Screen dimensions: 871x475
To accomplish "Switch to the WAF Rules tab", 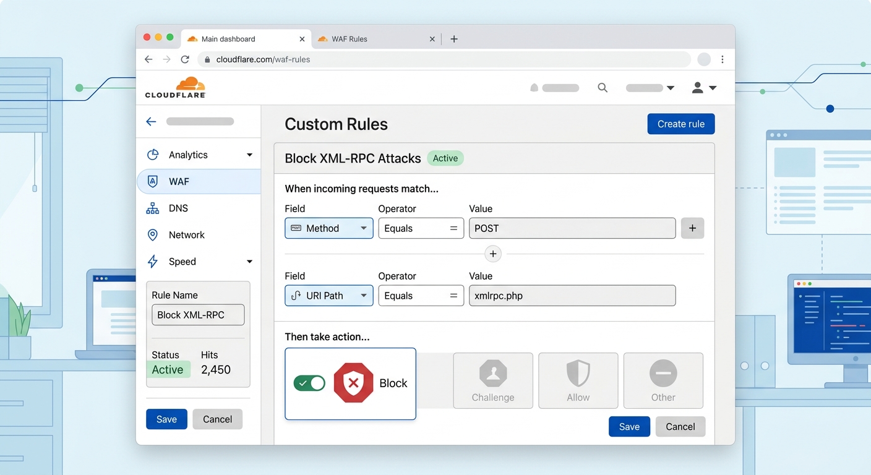I will coord(375,39).
